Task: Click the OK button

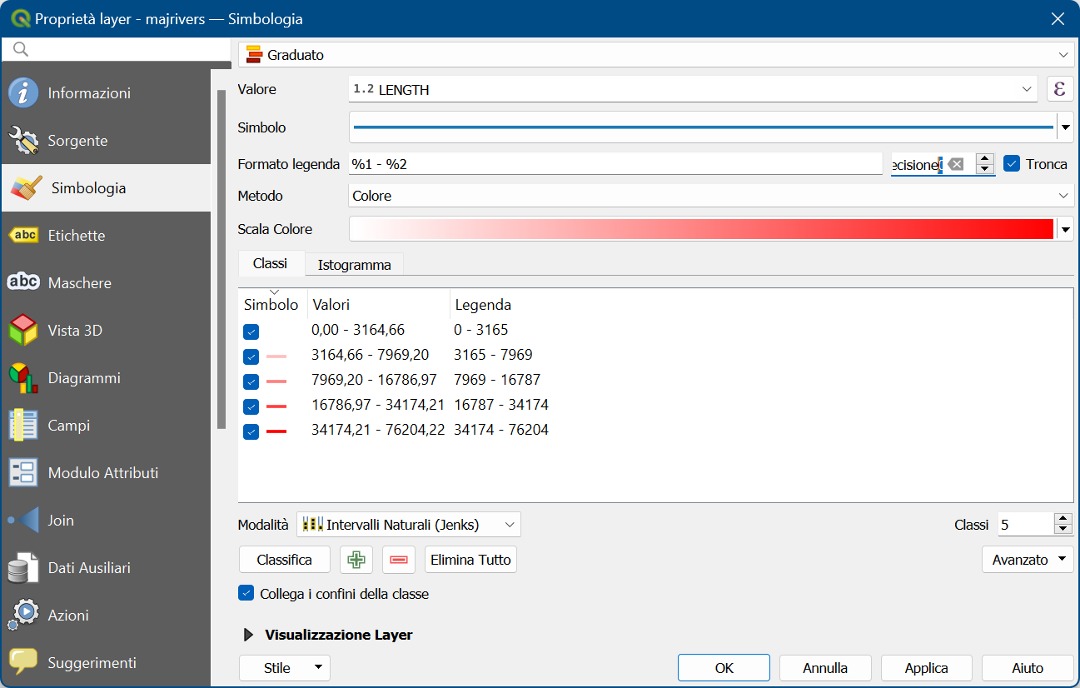Action: tap(724, 668)
